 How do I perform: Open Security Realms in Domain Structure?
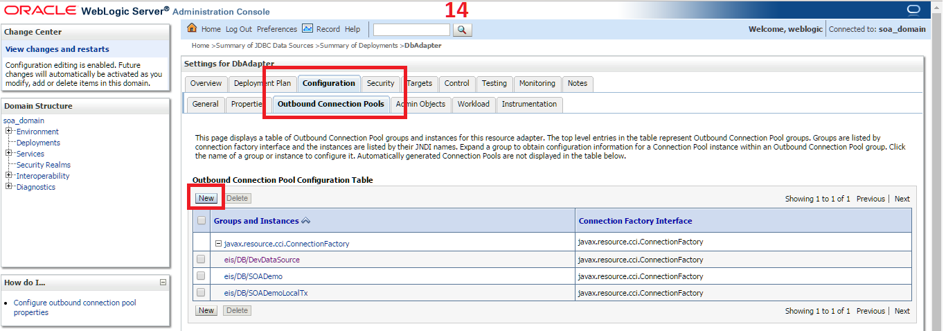[x=44, y=165]
